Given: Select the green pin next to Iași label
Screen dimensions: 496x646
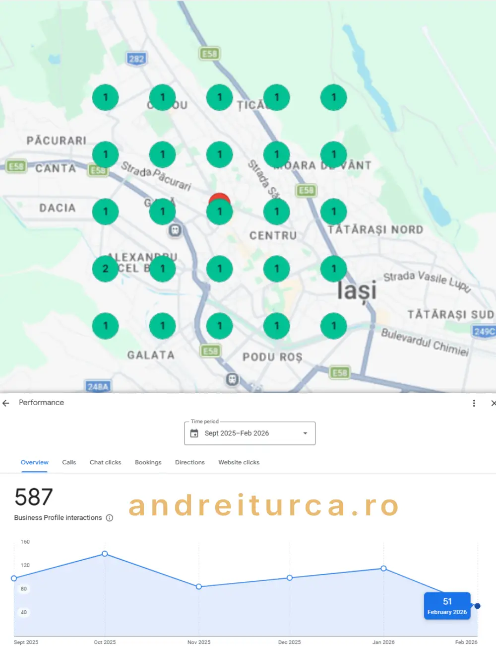Looking at the screenshot, I should (333, 269).
